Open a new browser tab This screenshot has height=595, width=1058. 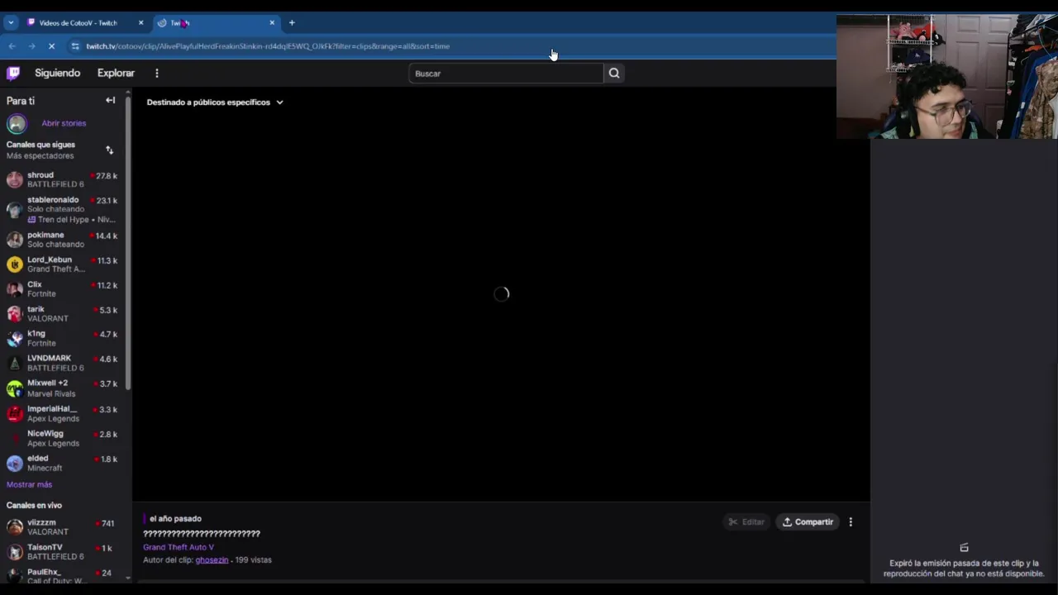[x=292, y=22]
